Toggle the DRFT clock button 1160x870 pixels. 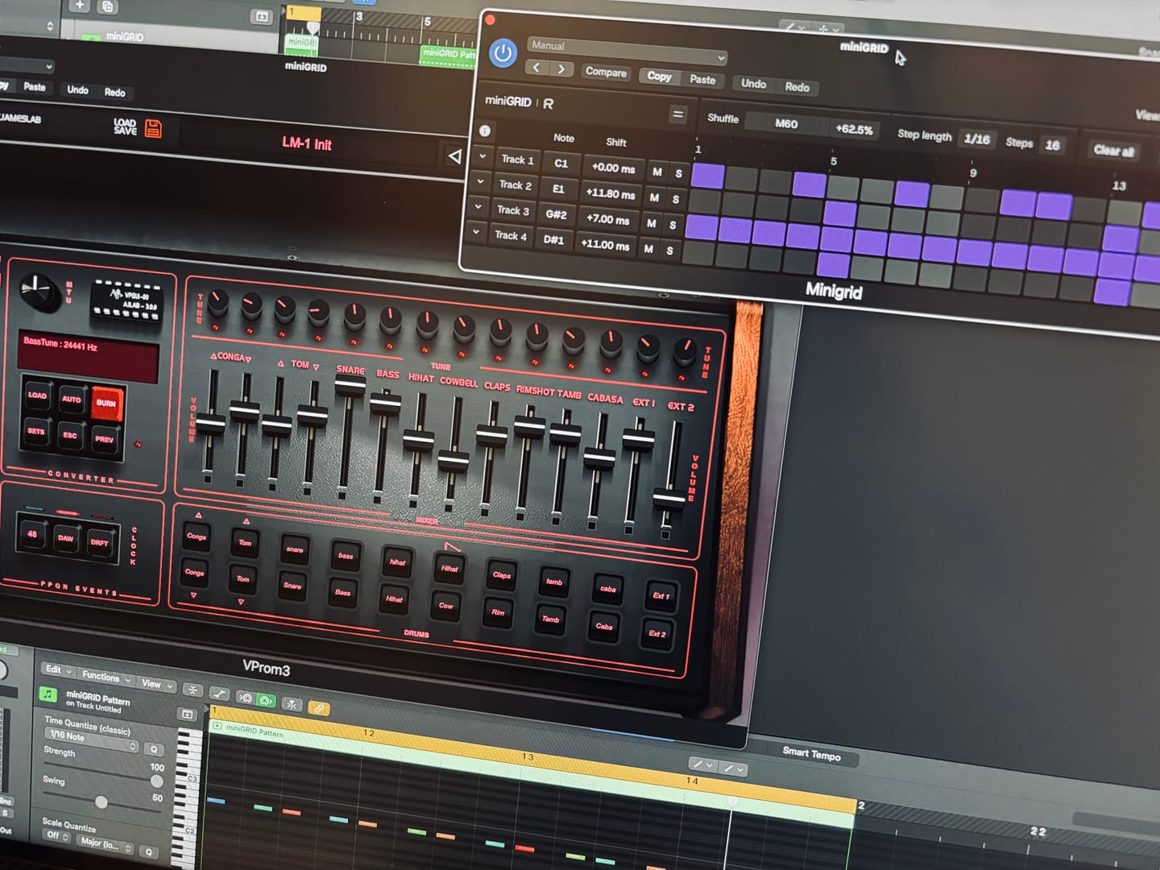pos(99,542)
